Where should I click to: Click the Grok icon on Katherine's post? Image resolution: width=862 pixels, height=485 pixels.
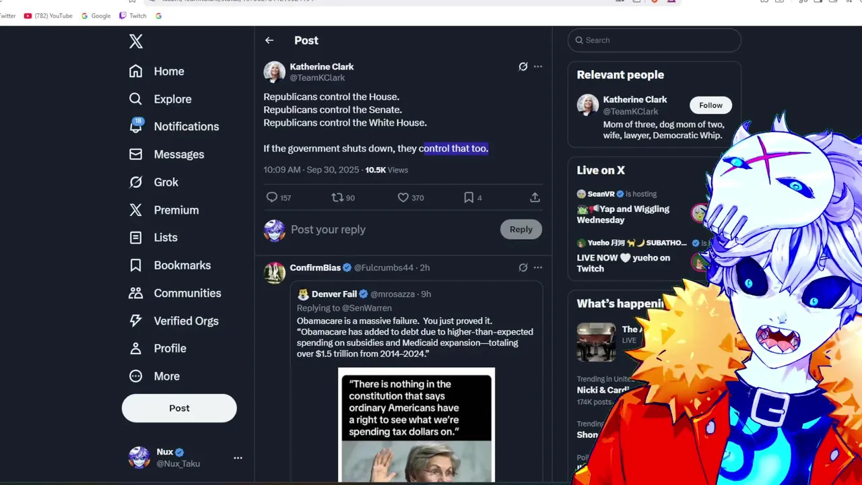click(x=523, y=67)
